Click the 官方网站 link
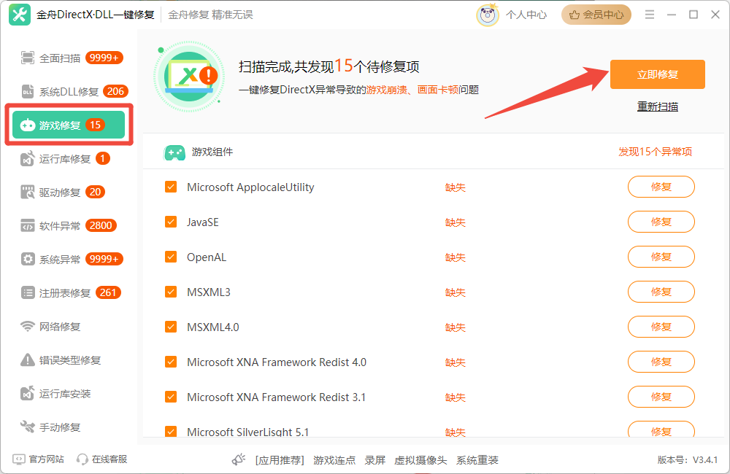 tap(46, 459)
